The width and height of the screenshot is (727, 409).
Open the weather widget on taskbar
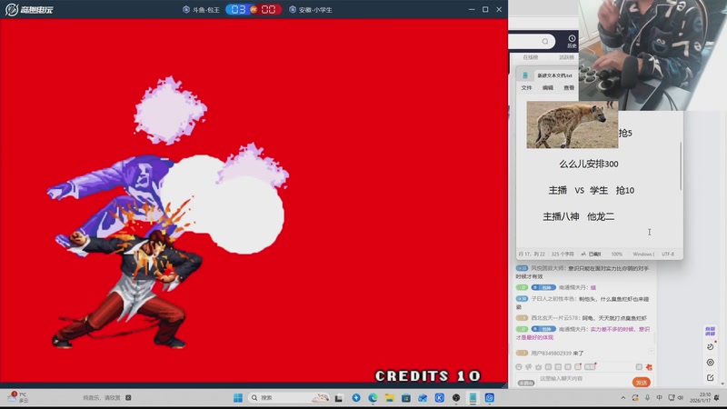[17, 397]
